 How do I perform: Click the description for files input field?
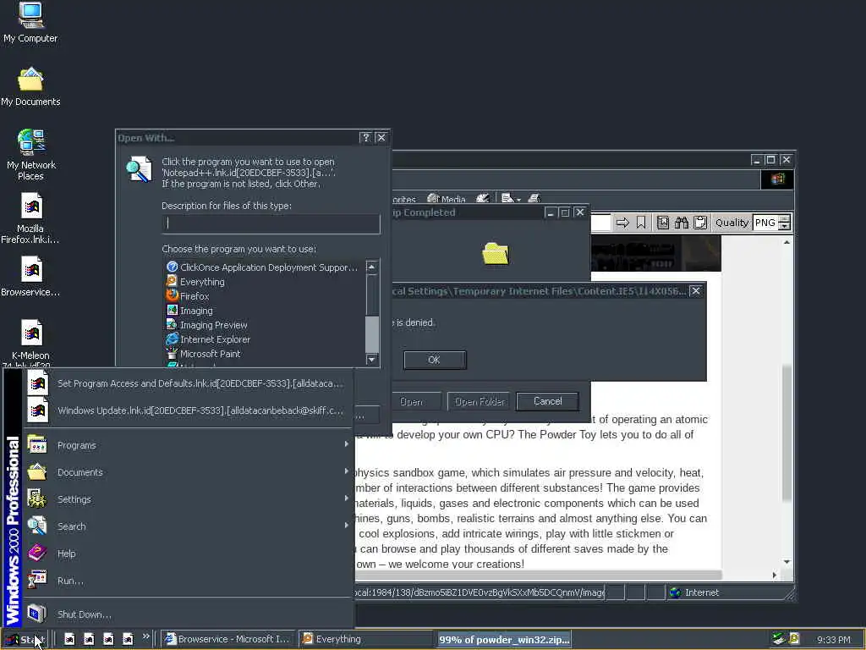(271, 223)
